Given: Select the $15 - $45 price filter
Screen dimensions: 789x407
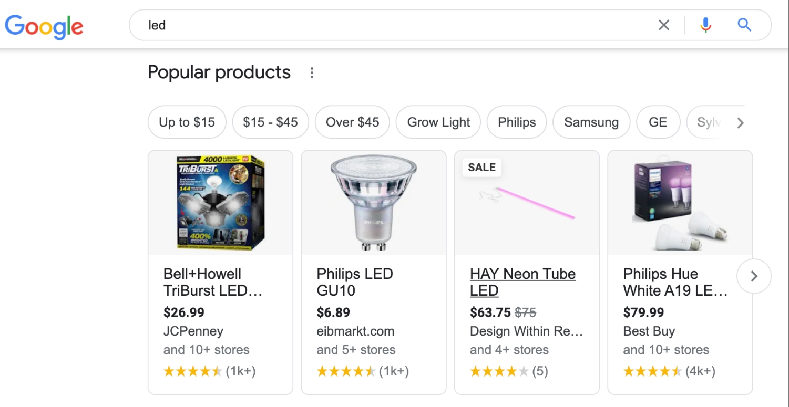Looking at the screenshot, I should tap(270, 122).
